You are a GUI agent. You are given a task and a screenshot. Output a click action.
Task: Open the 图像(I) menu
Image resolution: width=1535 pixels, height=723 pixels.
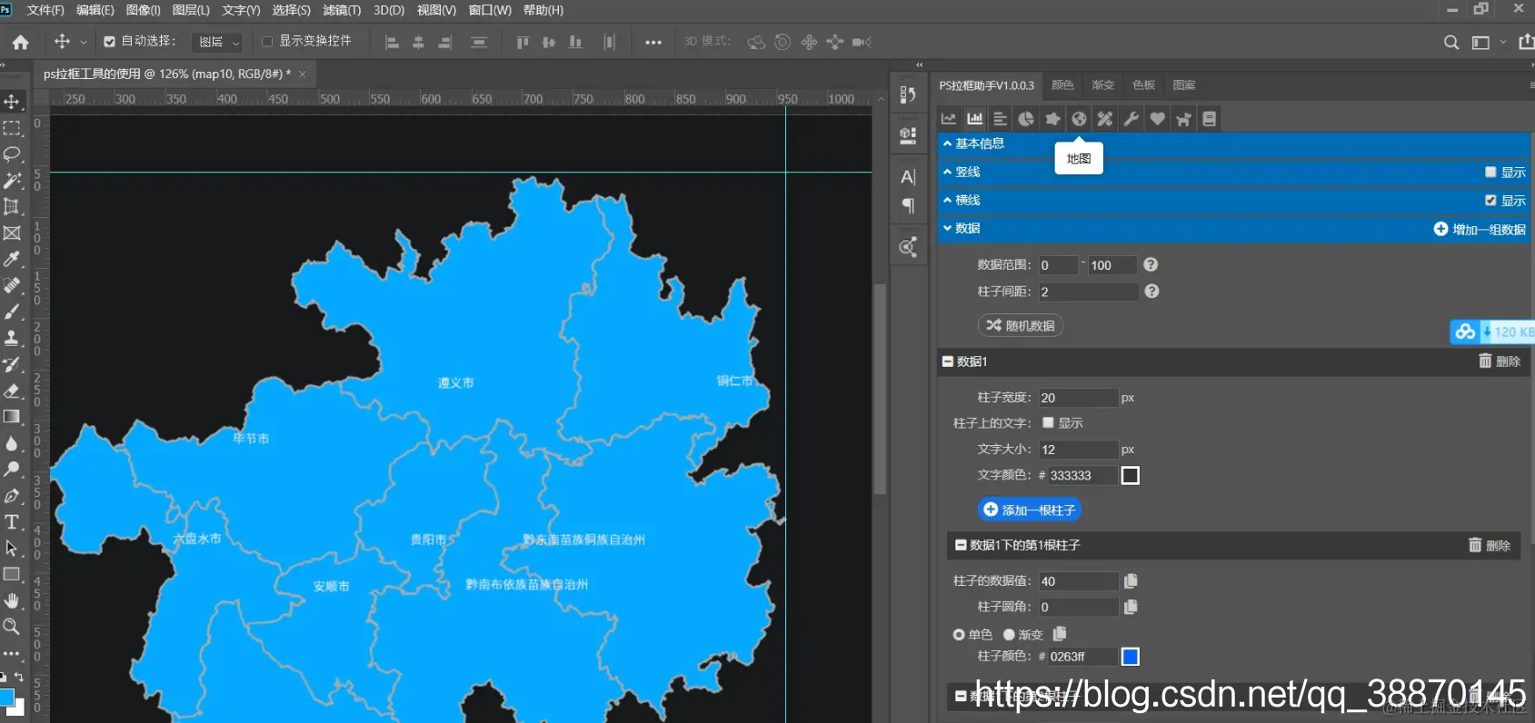coord(143,10)
